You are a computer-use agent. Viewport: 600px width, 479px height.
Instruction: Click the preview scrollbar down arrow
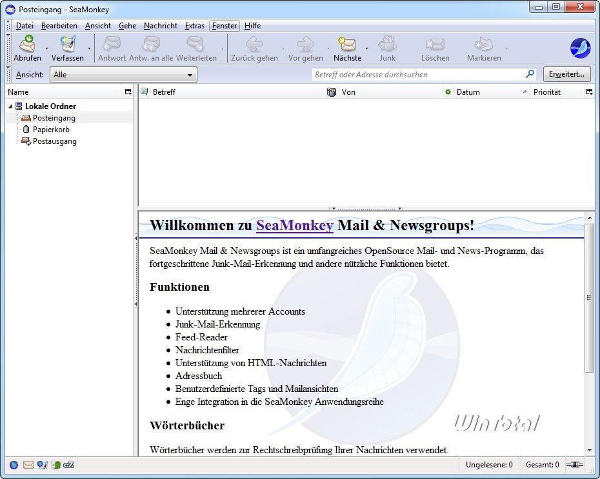589,451
